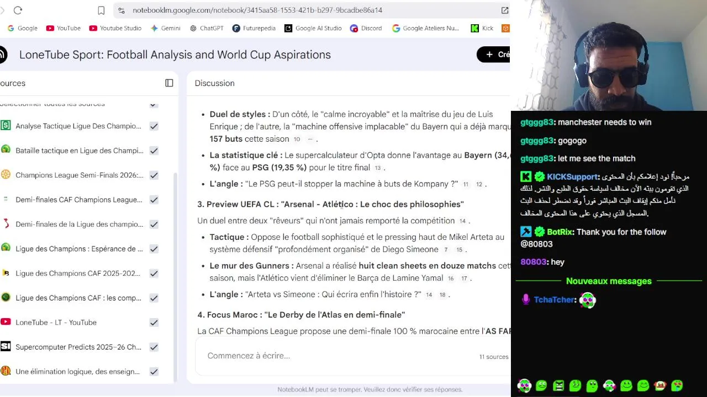Toggle checkbox for Une élimination logique source

pos(154,371)
